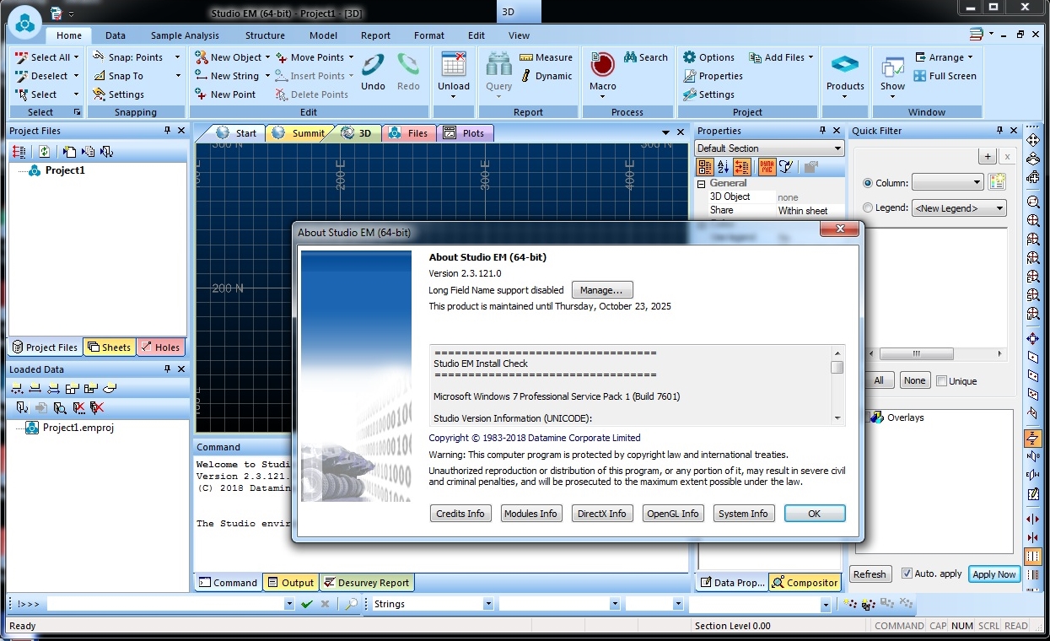Click the DirectX Info button
The width and height of the screenshot is (1050, 641).
pos(601,514)
